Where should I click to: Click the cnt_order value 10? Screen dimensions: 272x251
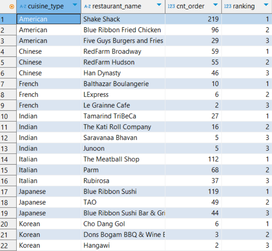193,84
